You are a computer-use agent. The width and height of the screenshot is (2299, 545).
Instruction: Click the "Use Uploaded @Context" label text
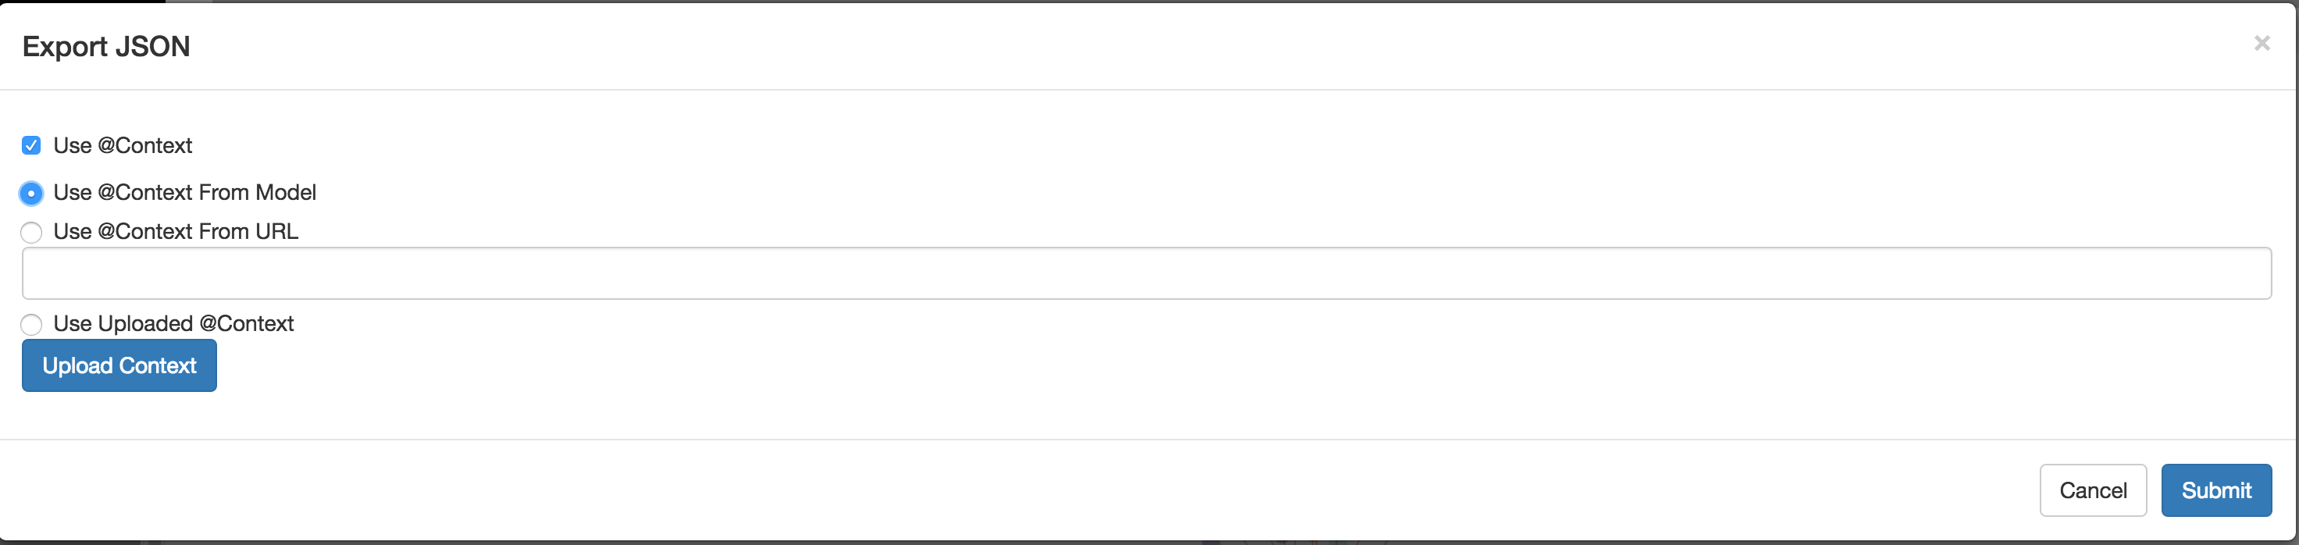point(173,324)
